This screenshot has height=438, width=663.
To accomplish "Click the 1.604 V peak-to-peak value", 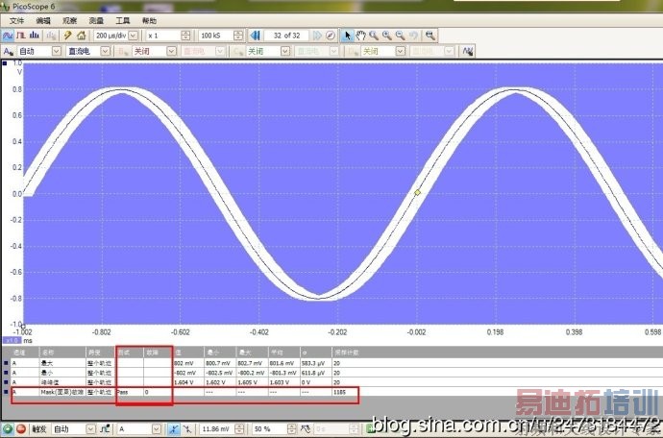I will point(188,382).
